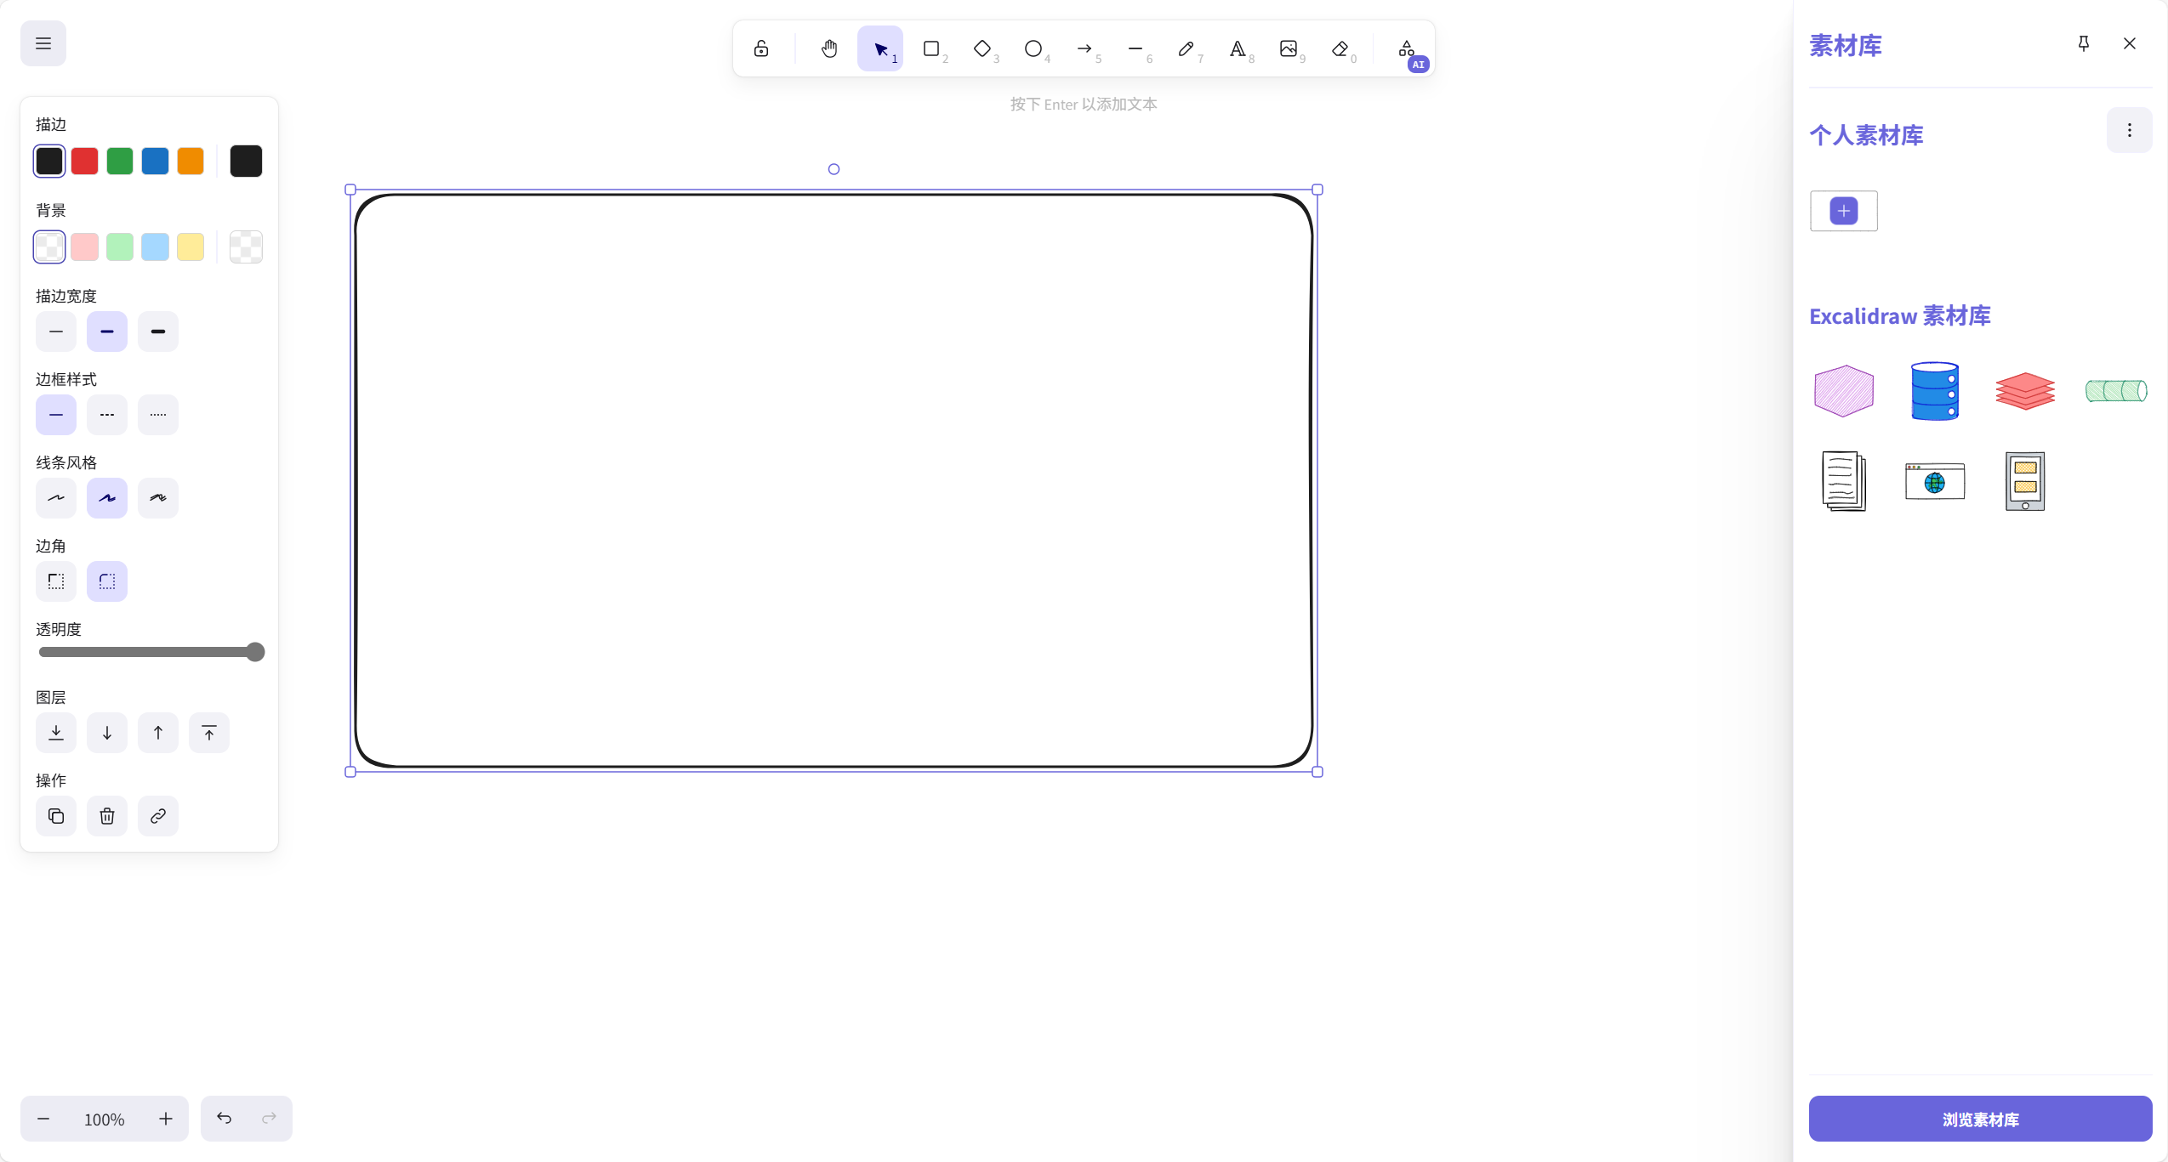Bring selection forward one layer
This screenshot has height=1162, width=2168.
point(158,733)
